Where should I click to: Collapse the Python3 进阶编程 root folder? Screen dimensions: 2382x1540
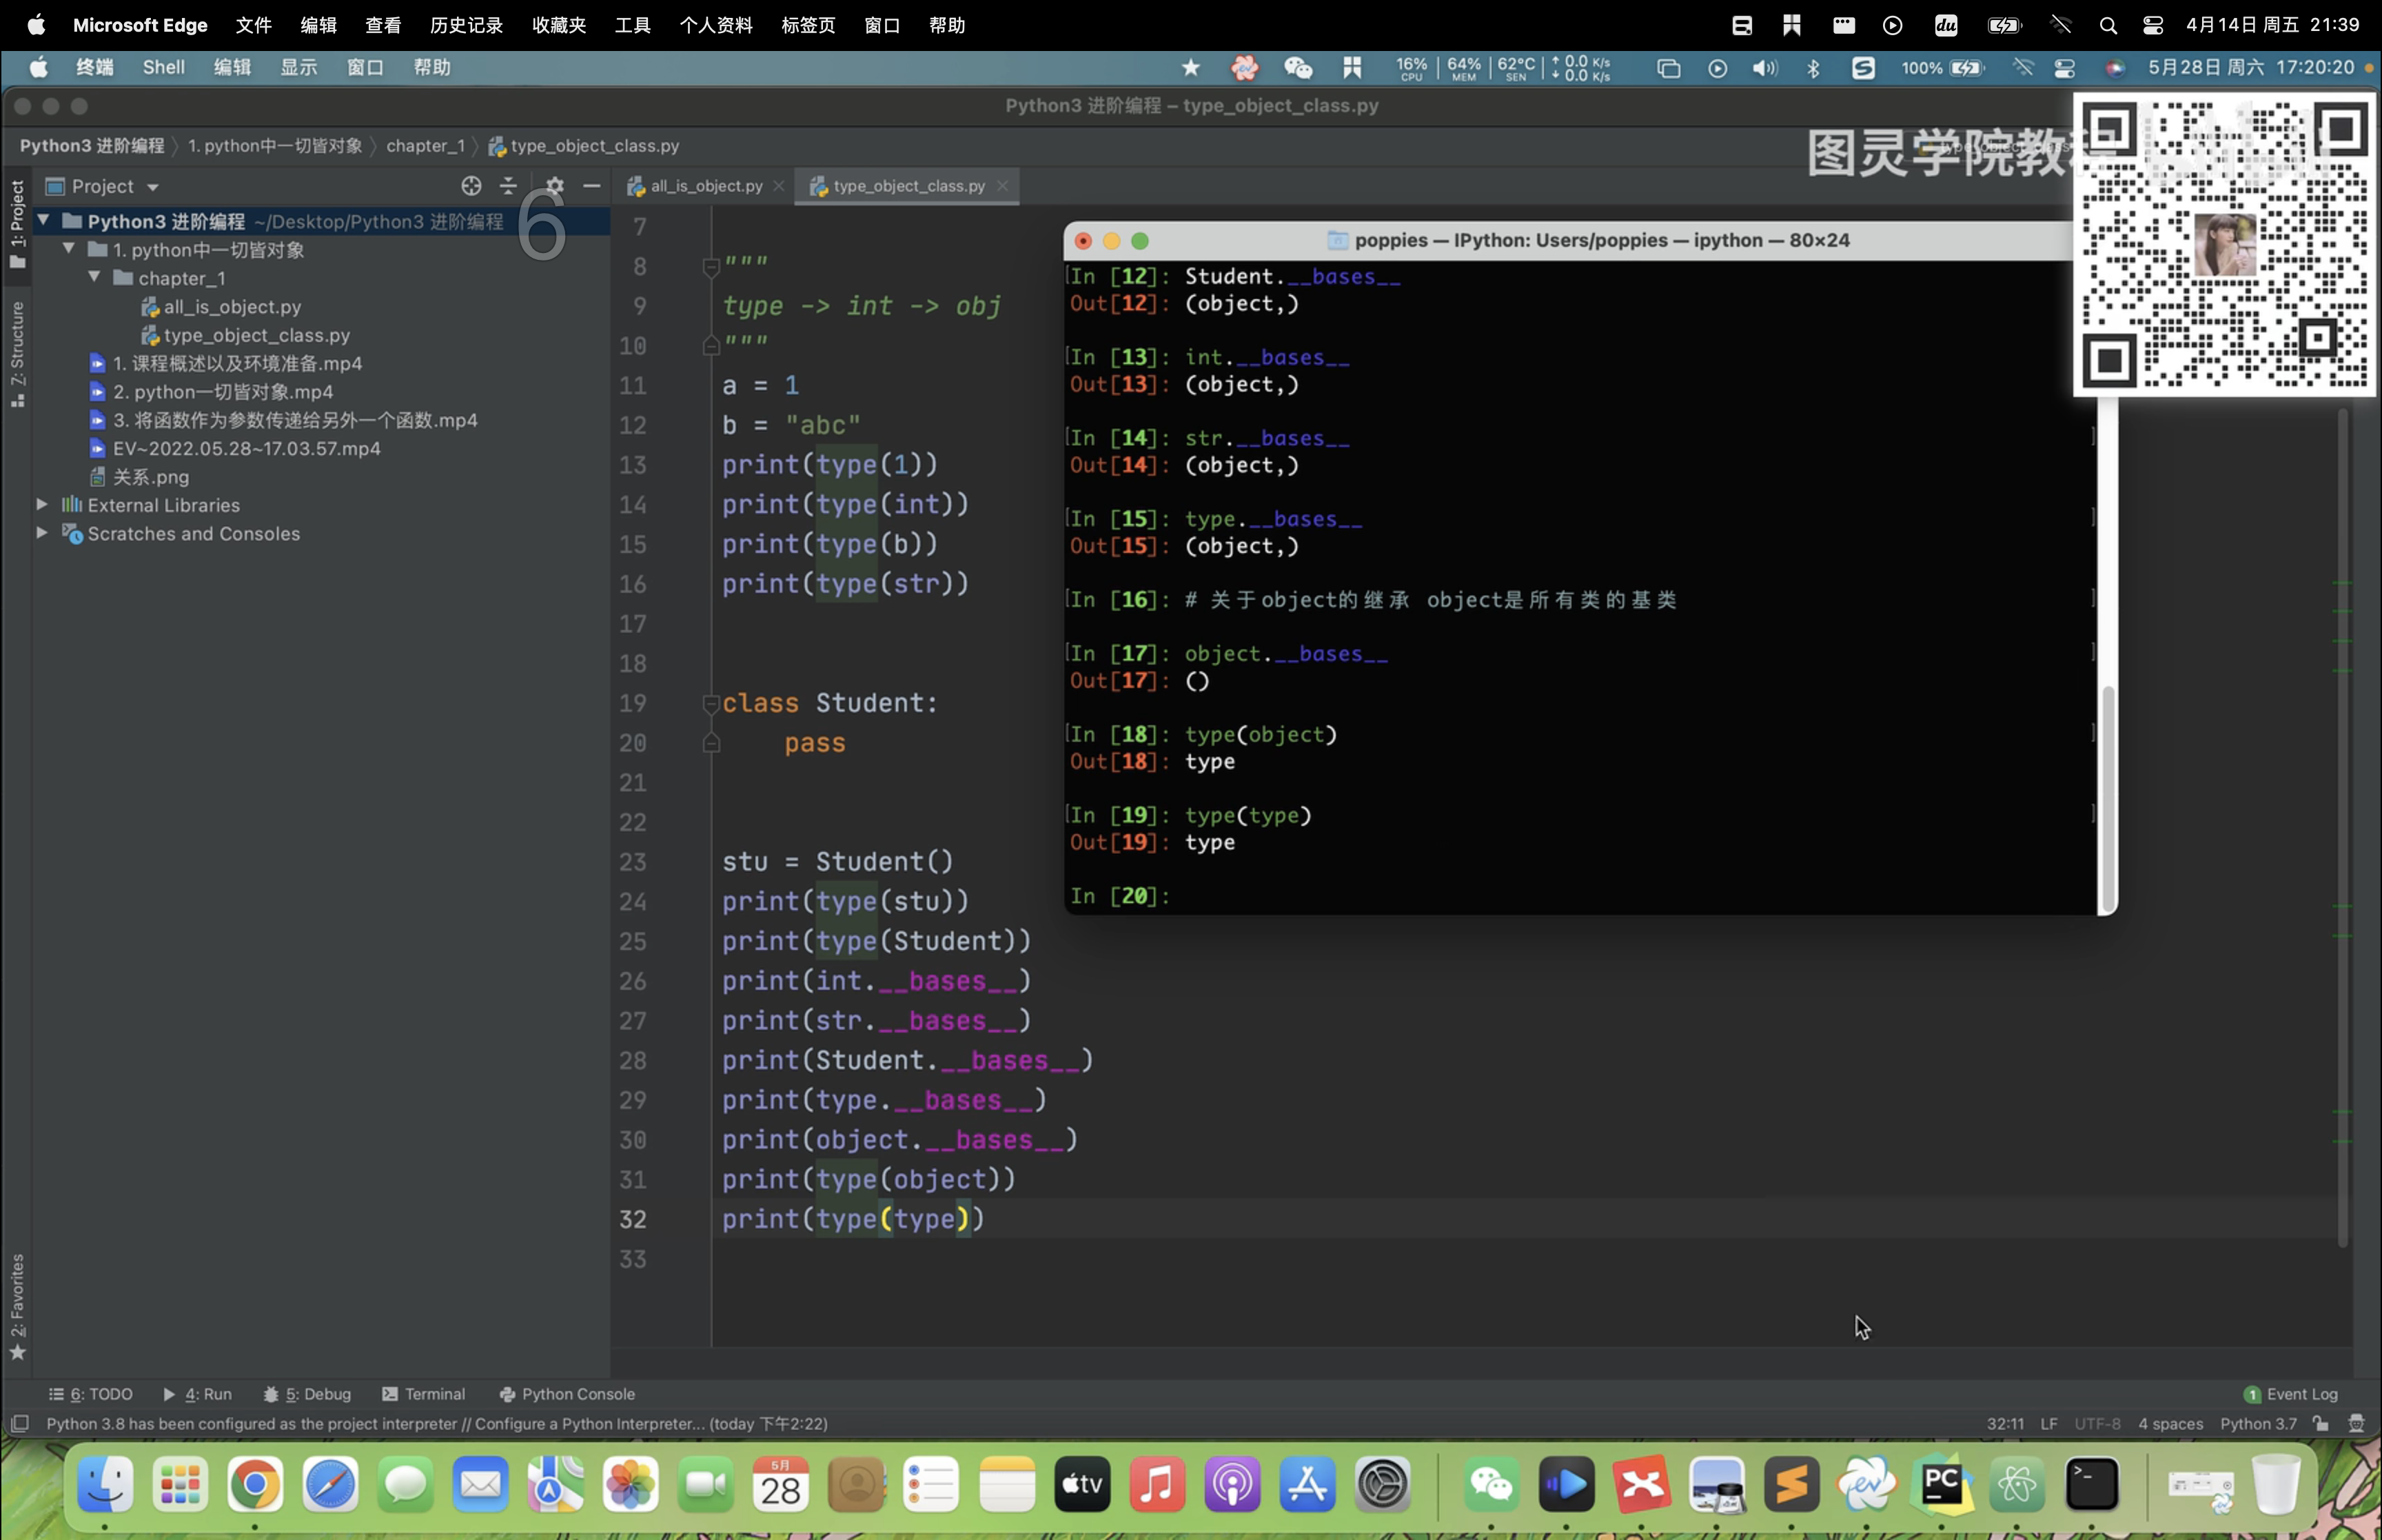(x=43, y=220)
